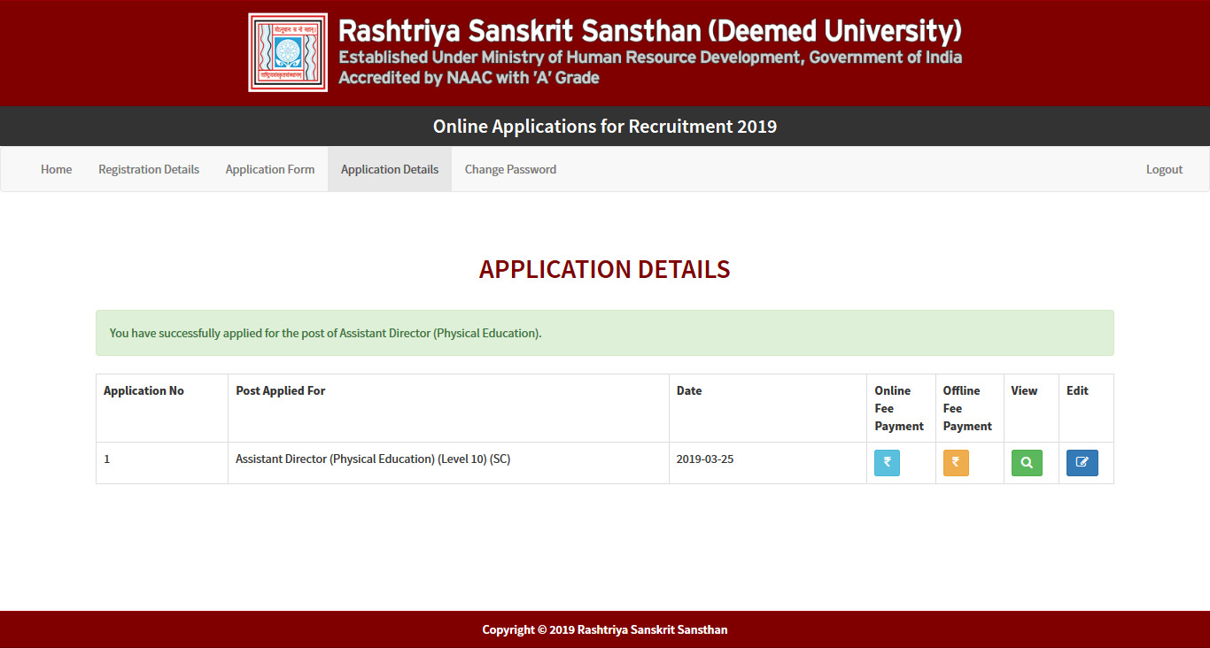Image resolution: width=1210 pixels, height=648 pixels.
Task: Click the orange offline fee payment rupee icon
Action: point(956,463)
